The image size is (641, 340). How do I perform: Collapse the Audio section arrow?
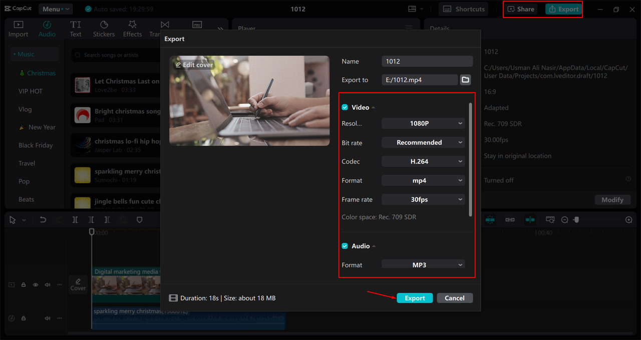pos(374,246)
